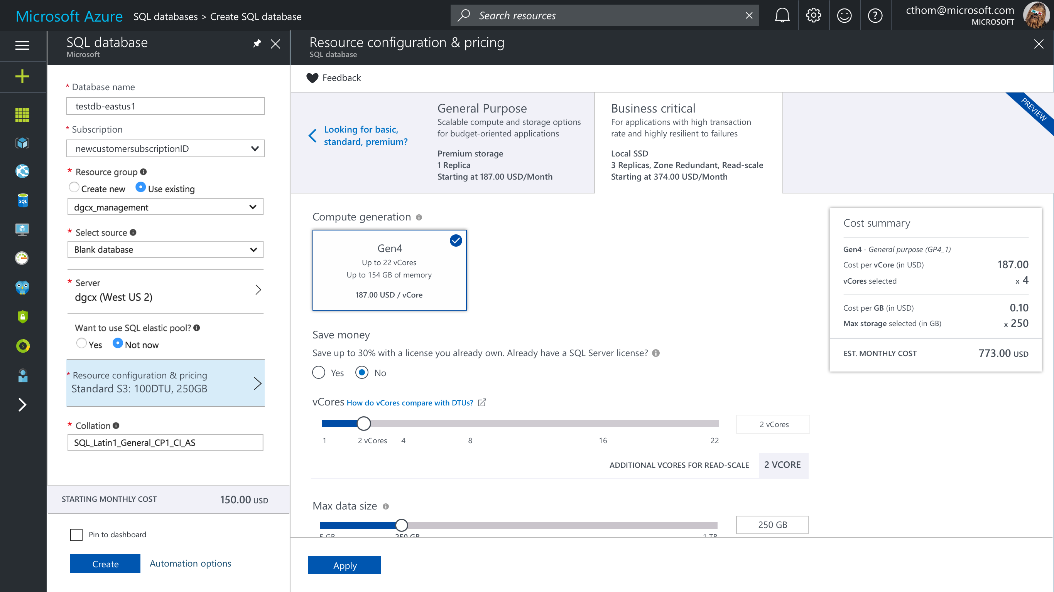
Task: Close the SQL database blade
Action: 275,44
